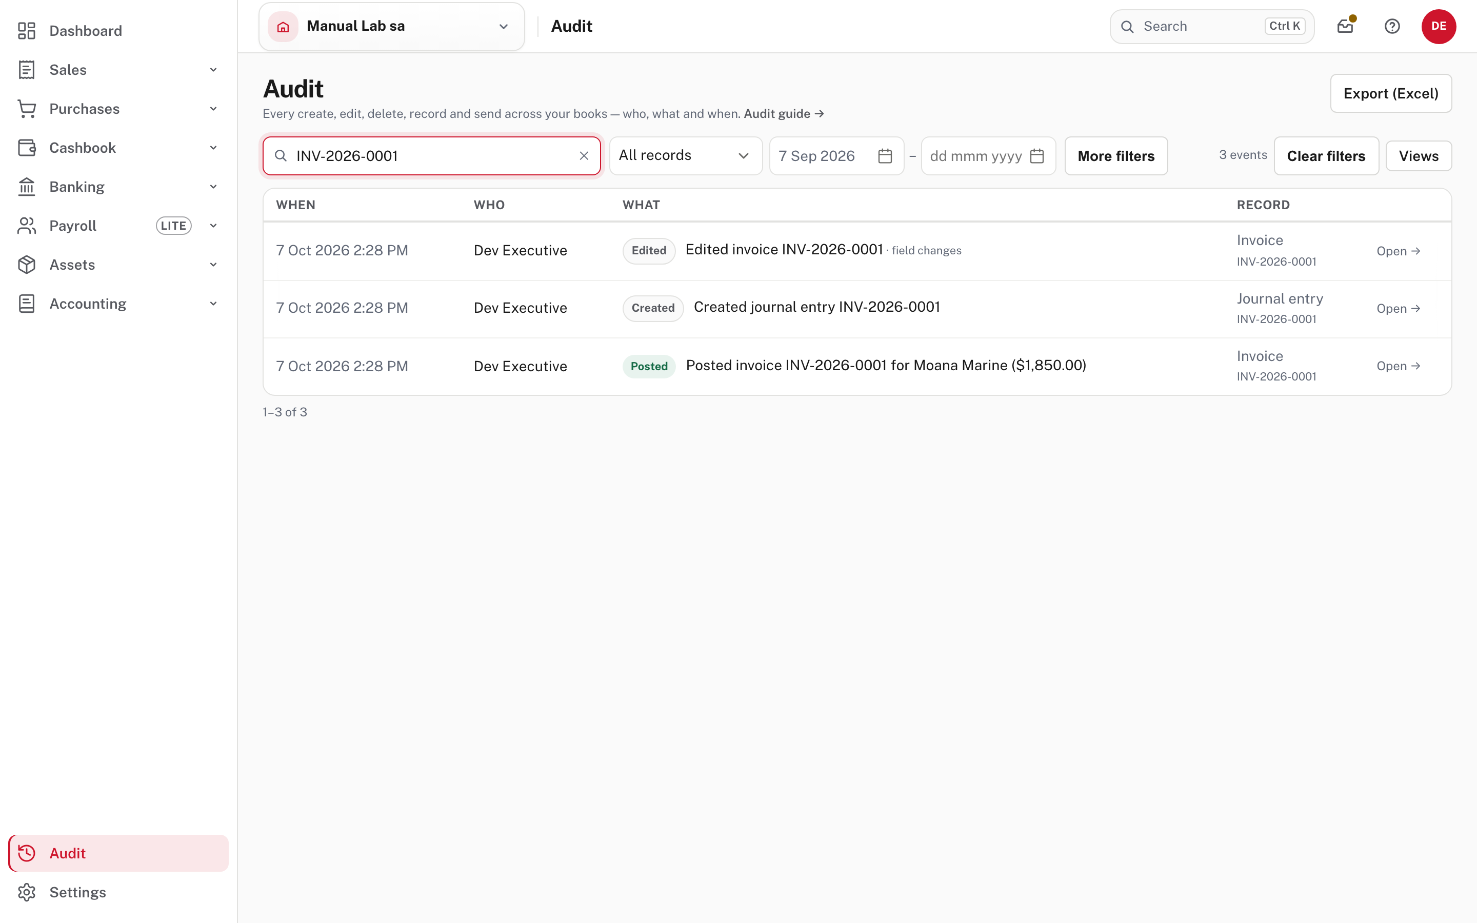
Task: Click the Payroll people icon
Action: [26, 226]
